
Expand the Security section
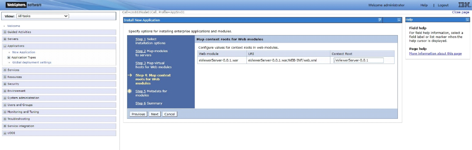click(5, 84)
